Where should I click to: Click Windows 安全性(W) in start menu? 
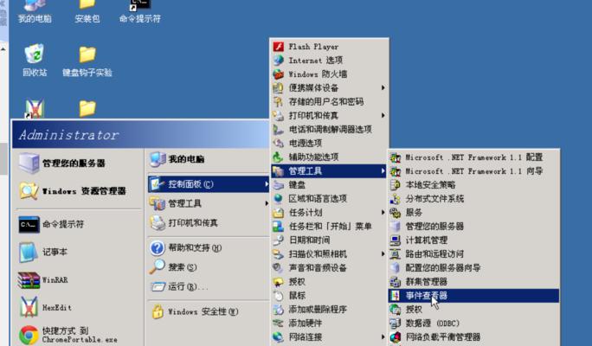point(208,311)
